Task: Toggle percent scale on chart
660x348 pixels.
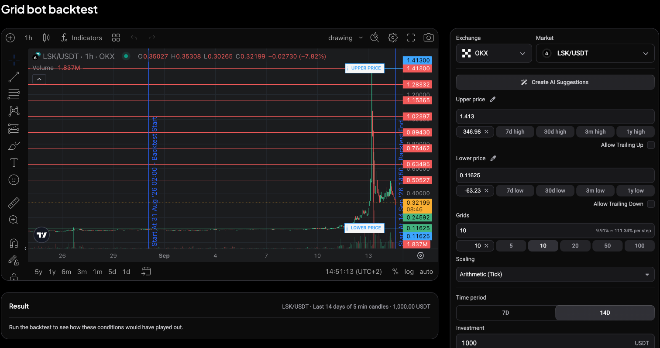Action: pyautogui.click(x=395, y=272)
